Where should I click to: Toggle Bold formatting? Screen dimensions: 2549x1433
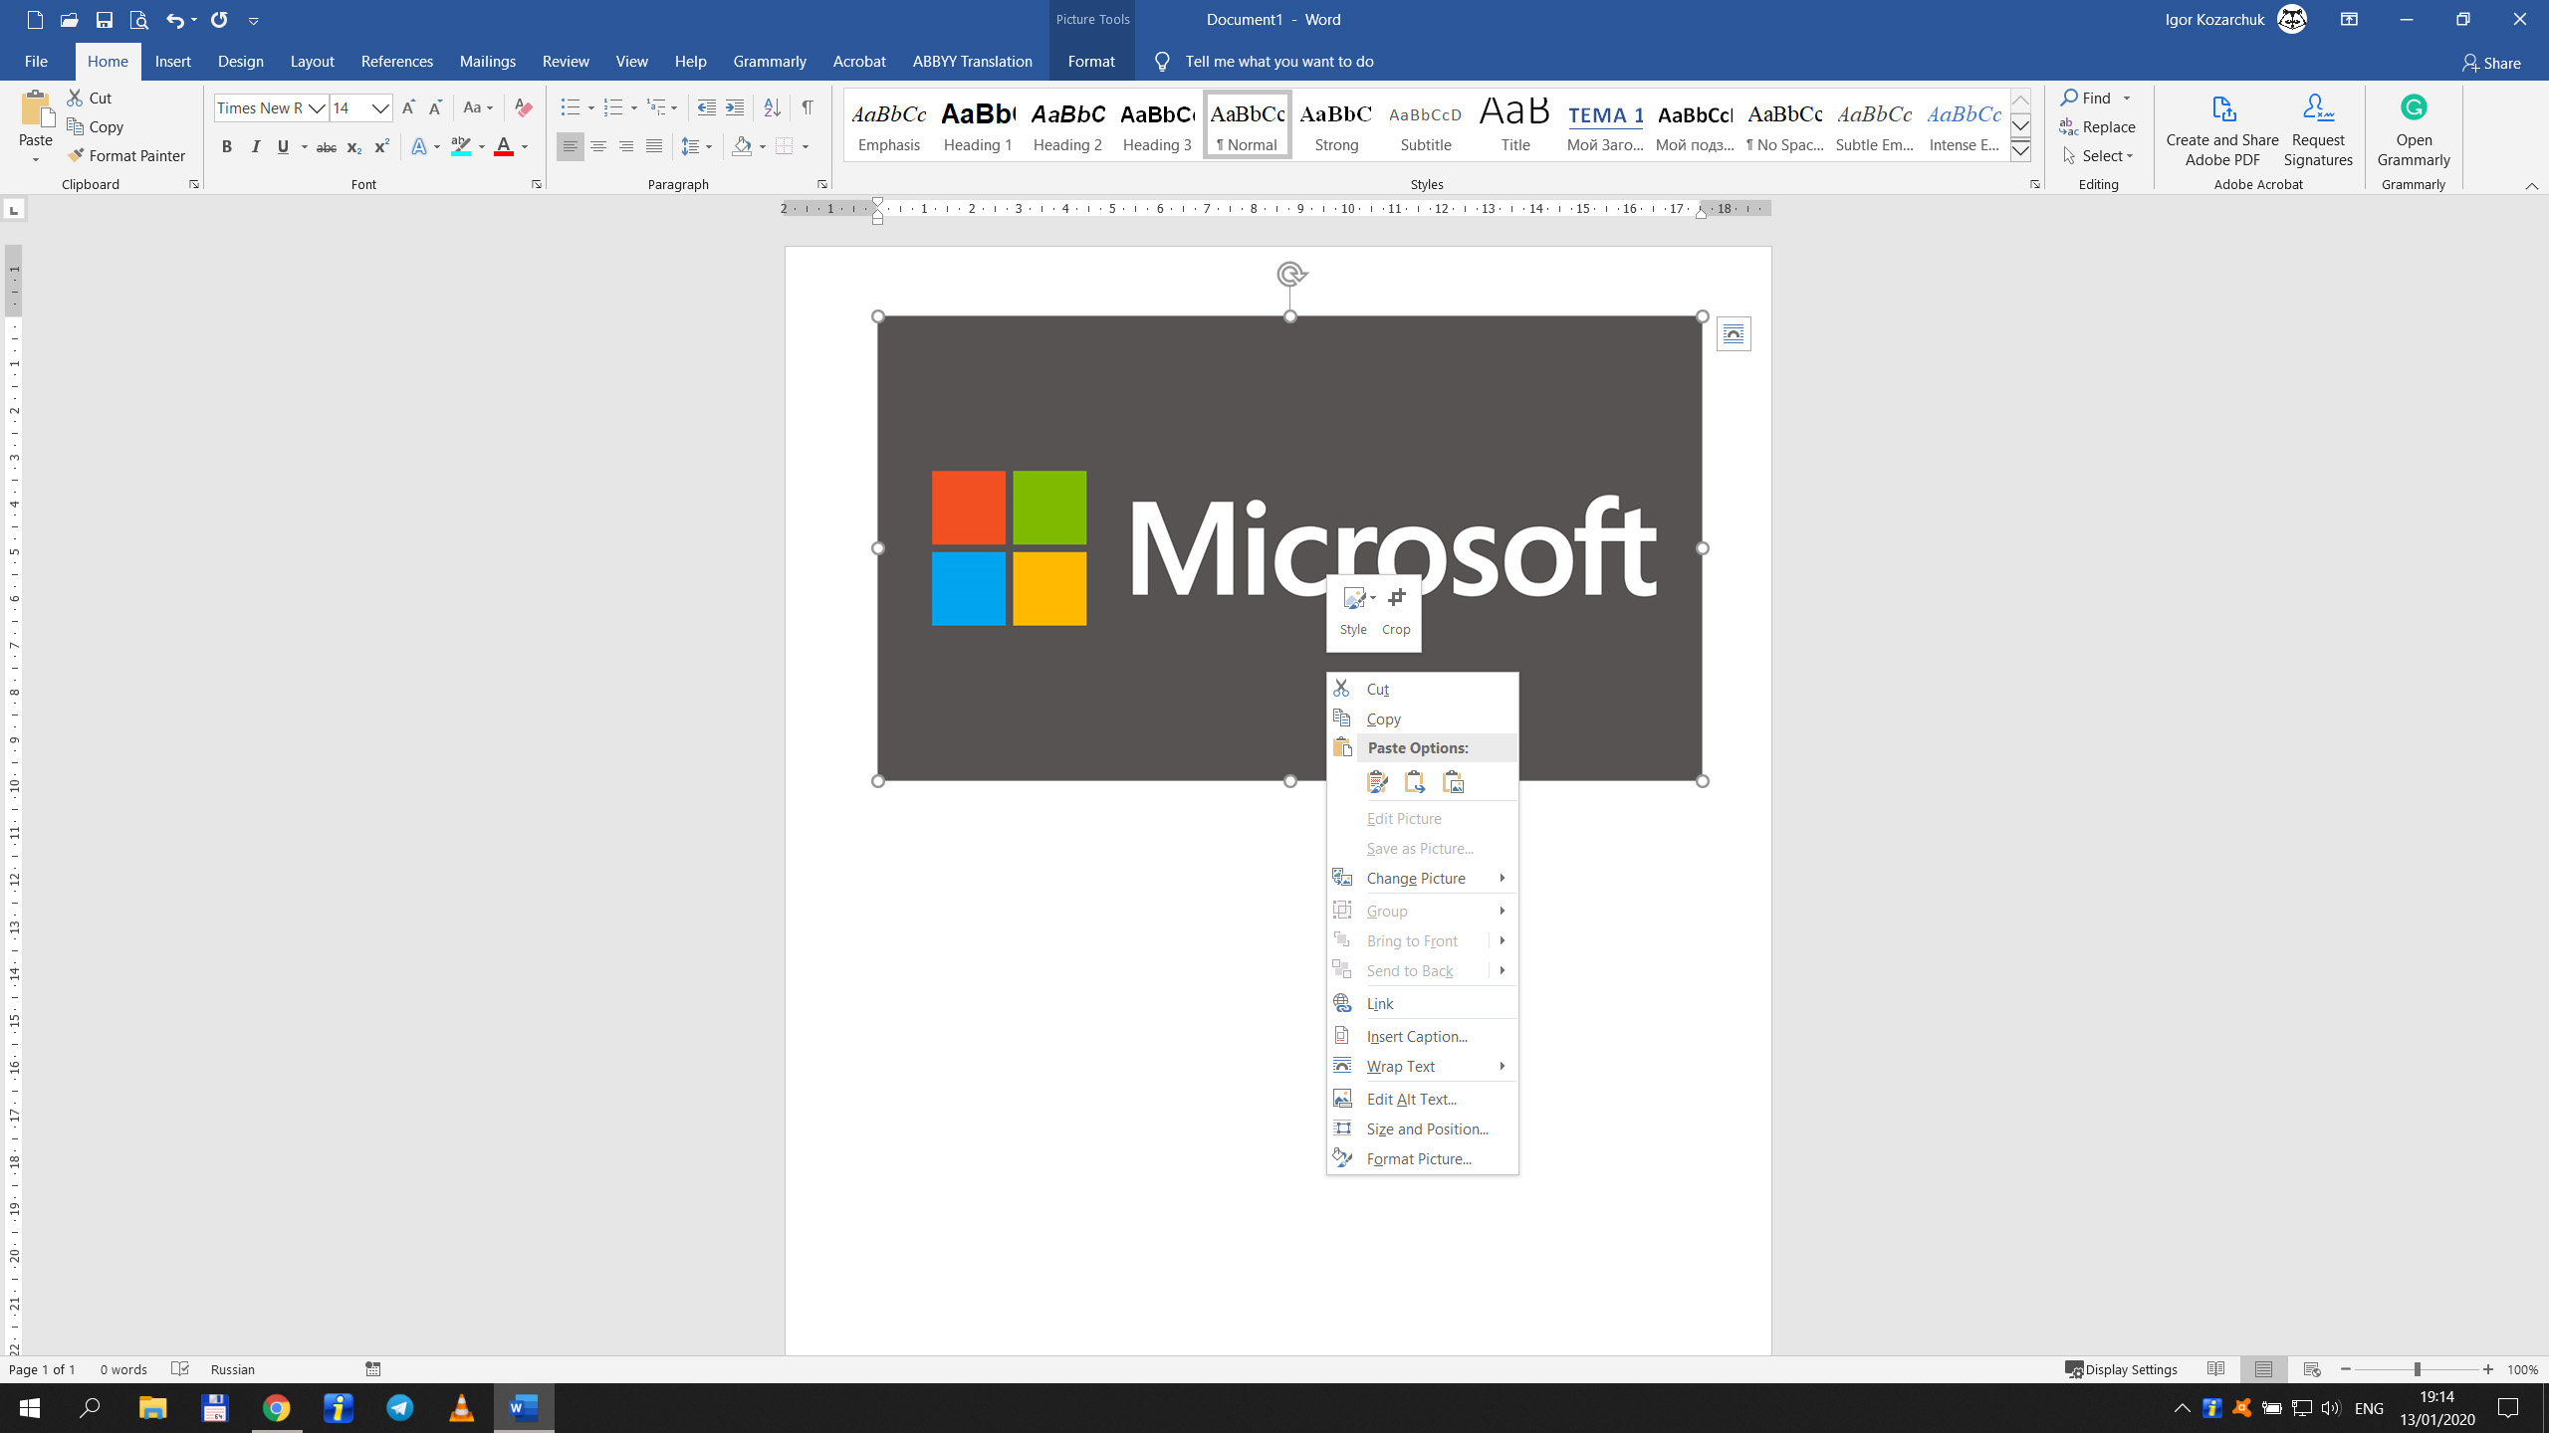pos(226,147)
